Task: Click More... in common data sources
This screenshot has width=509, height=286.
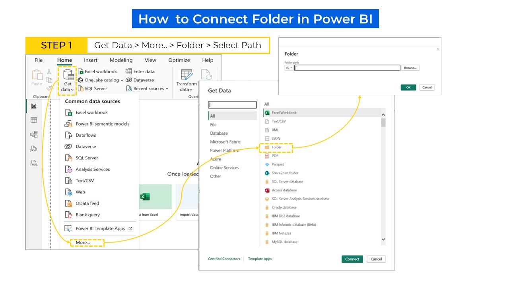Action: click(x=83, y=242)
